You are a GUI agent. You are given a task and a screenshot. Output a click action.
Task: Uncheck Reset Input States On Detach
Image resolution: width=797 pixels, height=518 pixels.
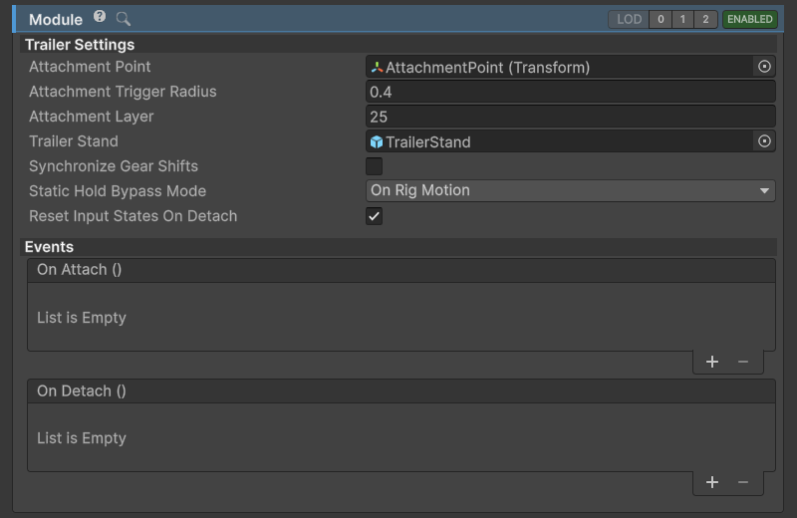[x=375, y=216]
